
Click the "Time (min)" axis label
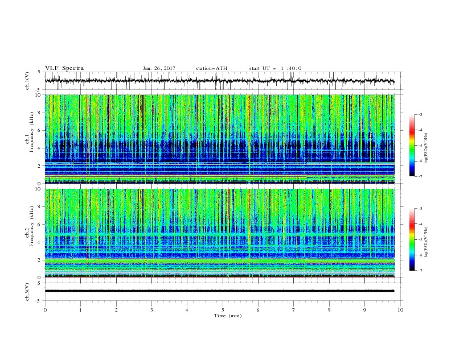click(x=228, y=316)
